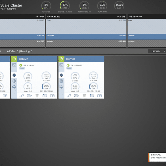Open the TestVM3 stacked layers icon
The height and width of the screenshot is (166, 166).
click(x=61, y=87)
